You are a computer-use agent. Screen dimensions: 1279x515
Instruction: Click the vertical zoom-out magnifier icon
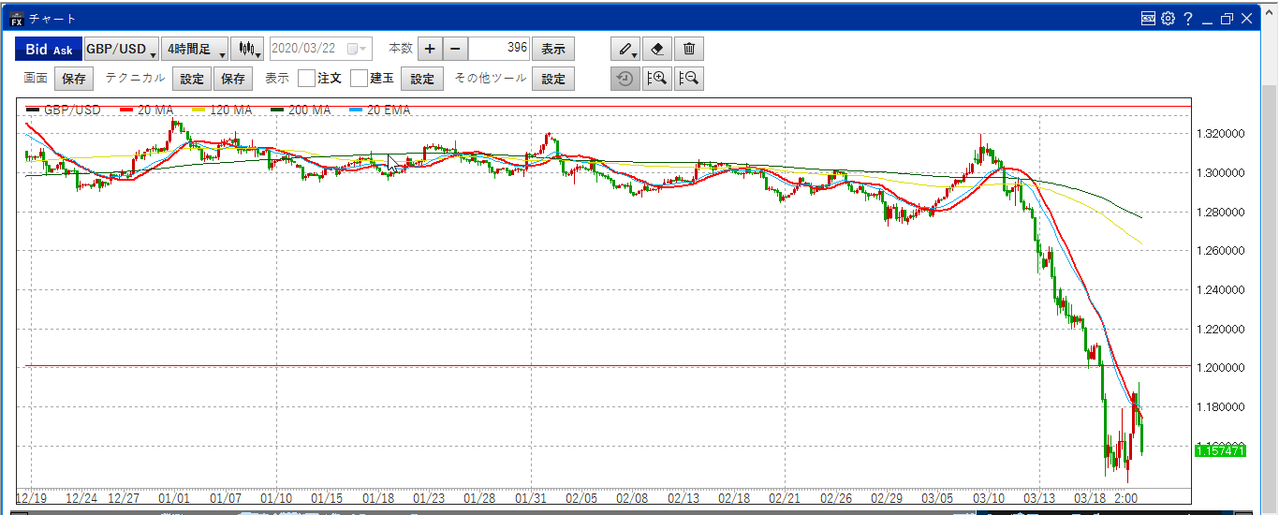tap(689, 79)
